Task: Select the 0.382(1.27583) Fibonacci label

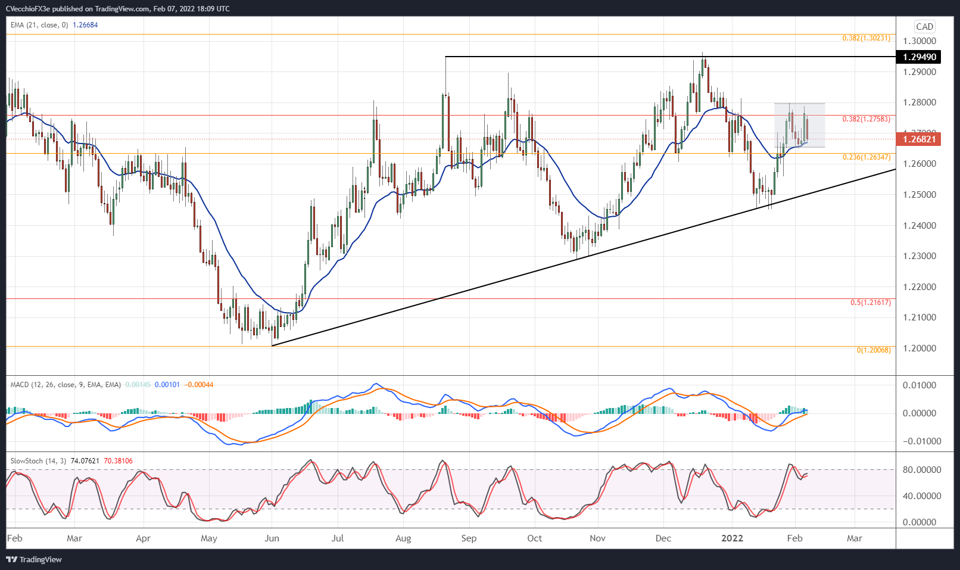Action: (866, 119)
